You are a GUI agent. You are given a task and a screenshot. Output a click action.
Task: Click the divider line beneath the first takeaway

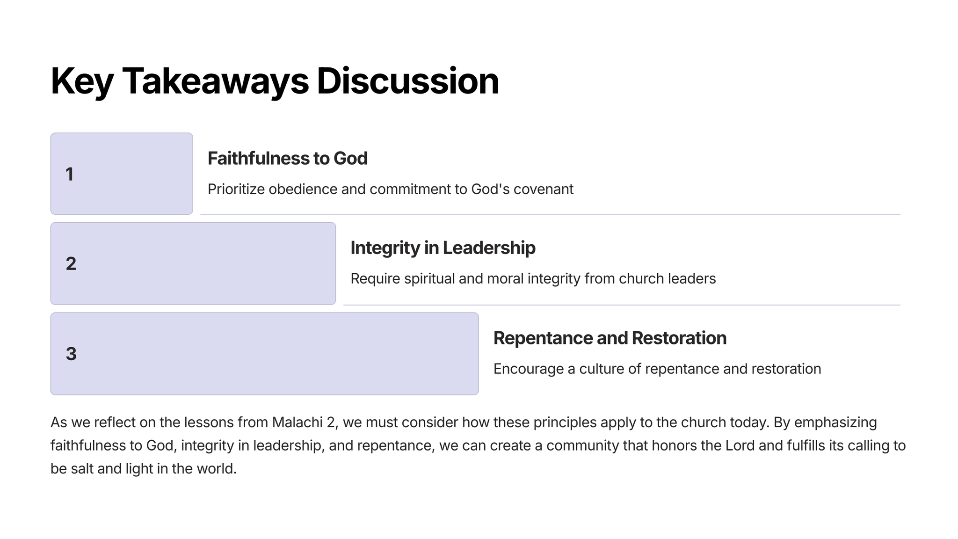coord(550,215)
